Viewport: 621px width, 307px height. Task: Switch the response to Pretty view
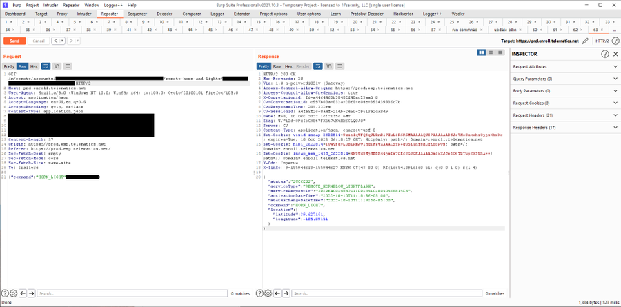[x=264, y=66]
